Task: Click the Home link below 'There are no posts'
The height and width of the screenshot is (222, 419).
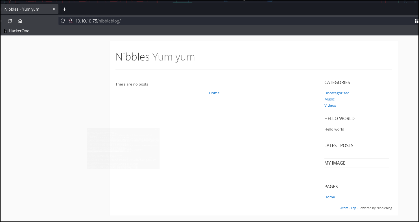Action: (214, 93)
